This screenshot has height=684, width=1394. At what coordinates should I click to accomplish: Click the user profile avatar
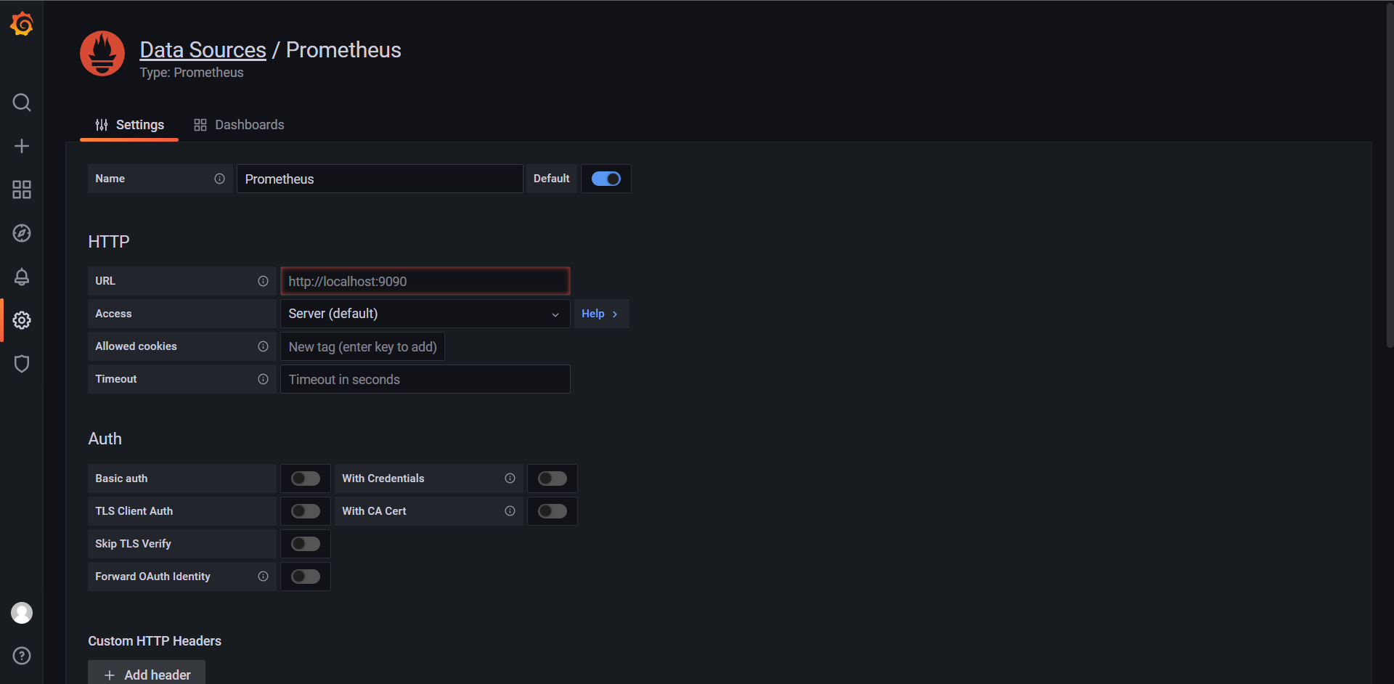22,613
